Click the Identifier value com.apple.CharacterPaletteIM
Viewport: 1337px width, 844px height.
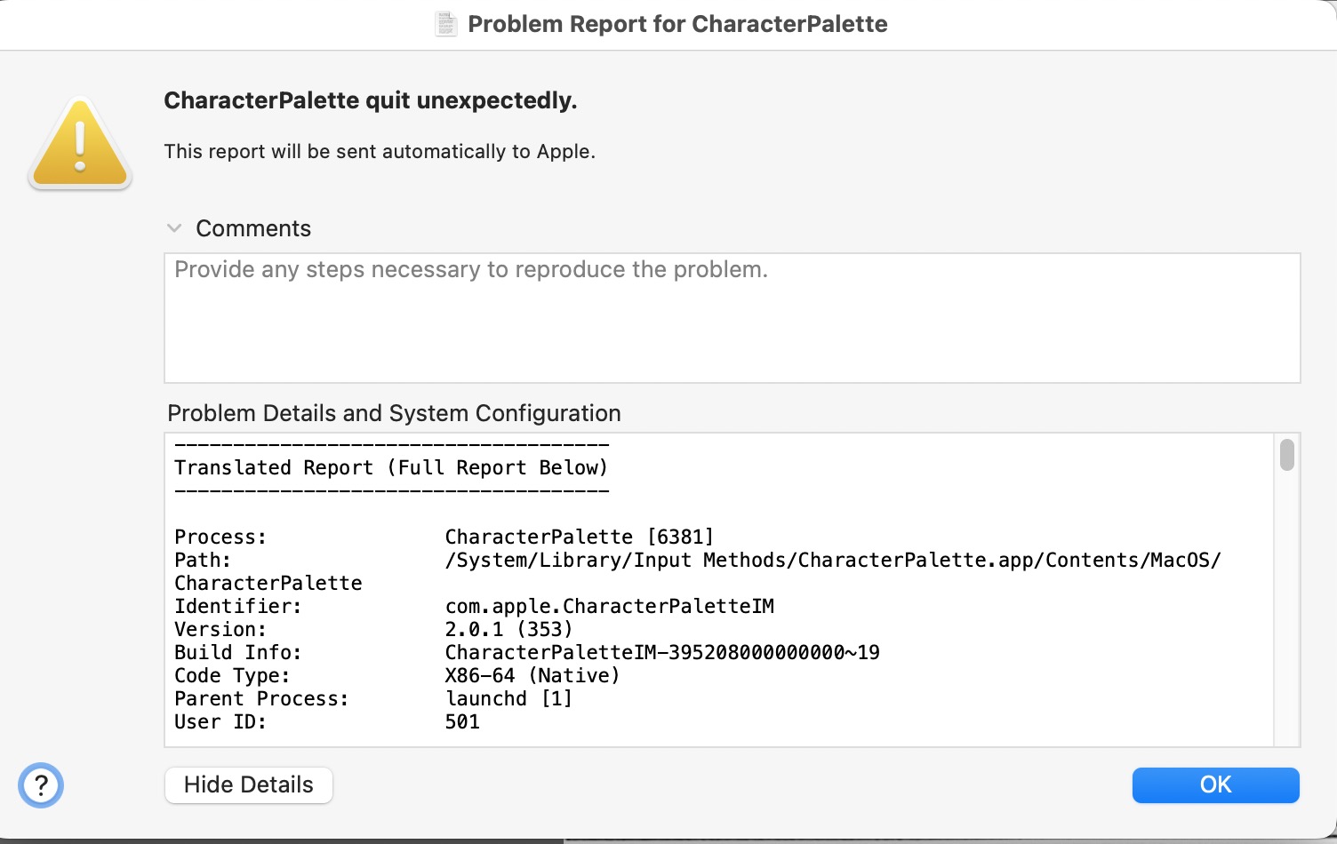coord(609,606)
